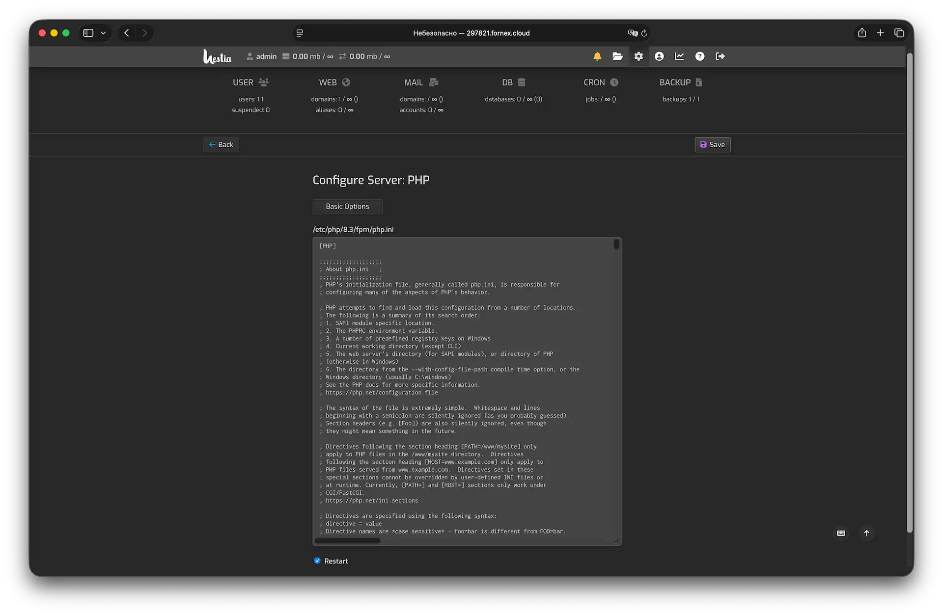The image size is (943, 615).
Task: Open the WEB tab
Action: tap(334, 82)
